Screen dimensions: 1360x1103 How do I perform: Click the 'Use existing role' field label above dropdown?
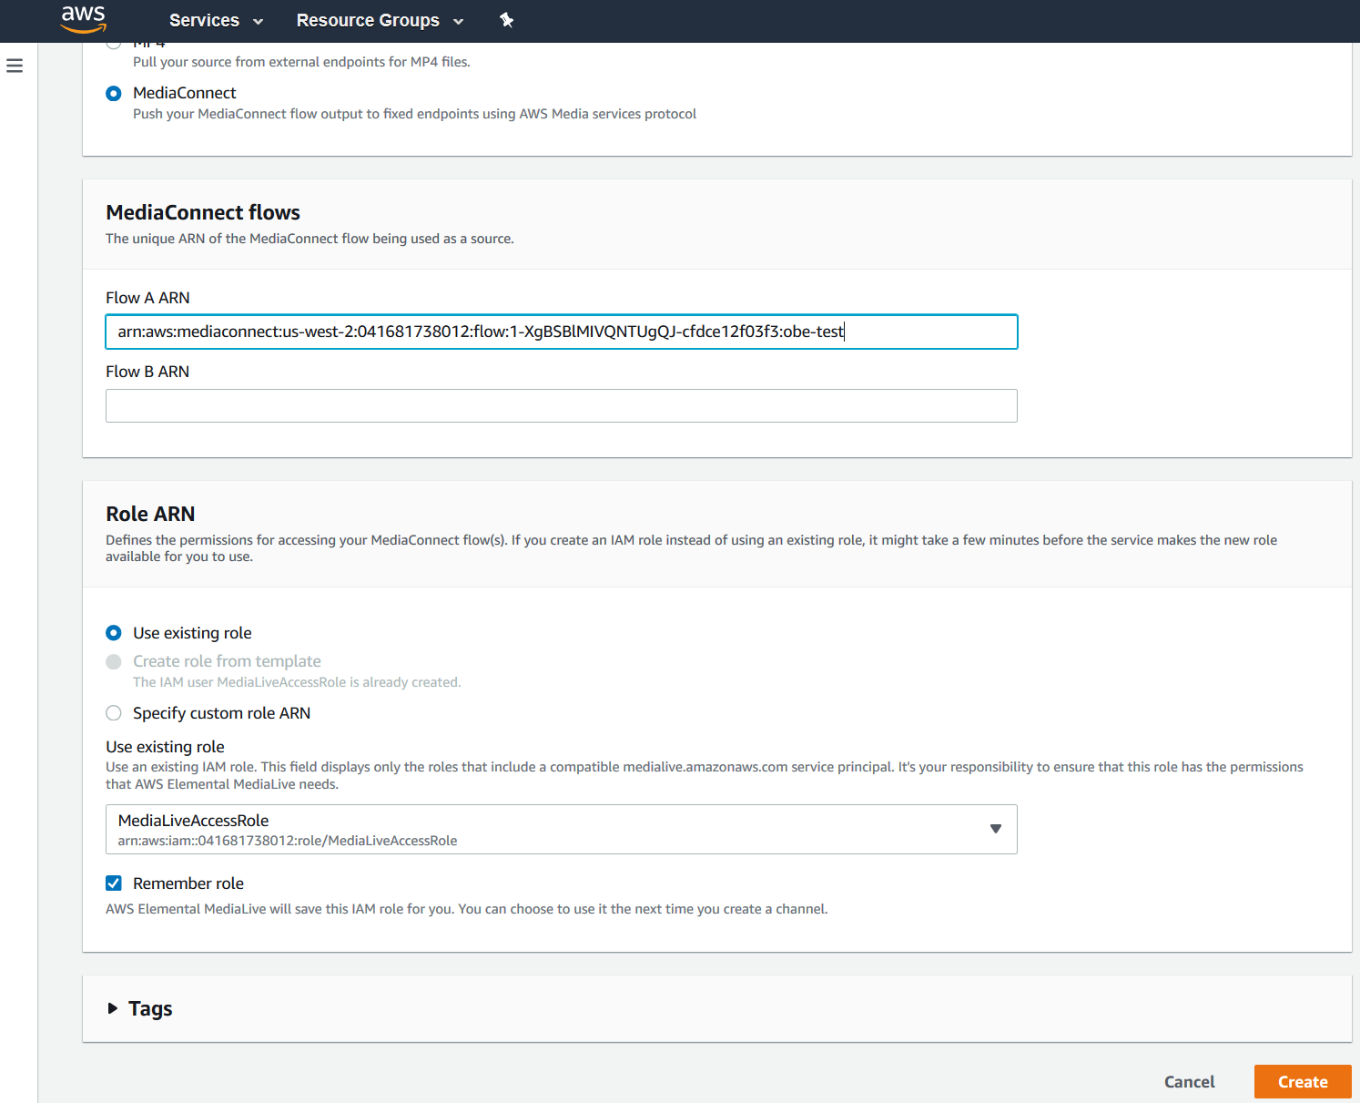pos(165,747)
